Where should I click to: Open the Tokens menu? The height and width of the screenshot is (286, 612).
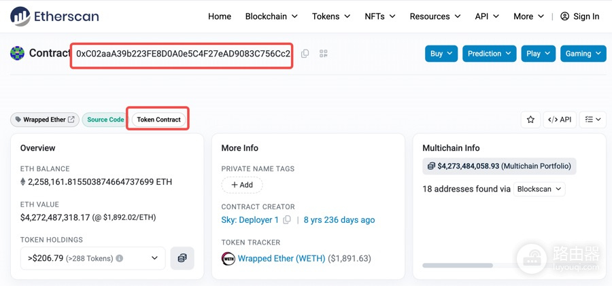click(x=331, y=16)
